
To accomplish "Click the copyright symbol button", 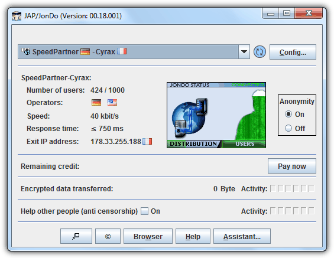I will 108,236.
